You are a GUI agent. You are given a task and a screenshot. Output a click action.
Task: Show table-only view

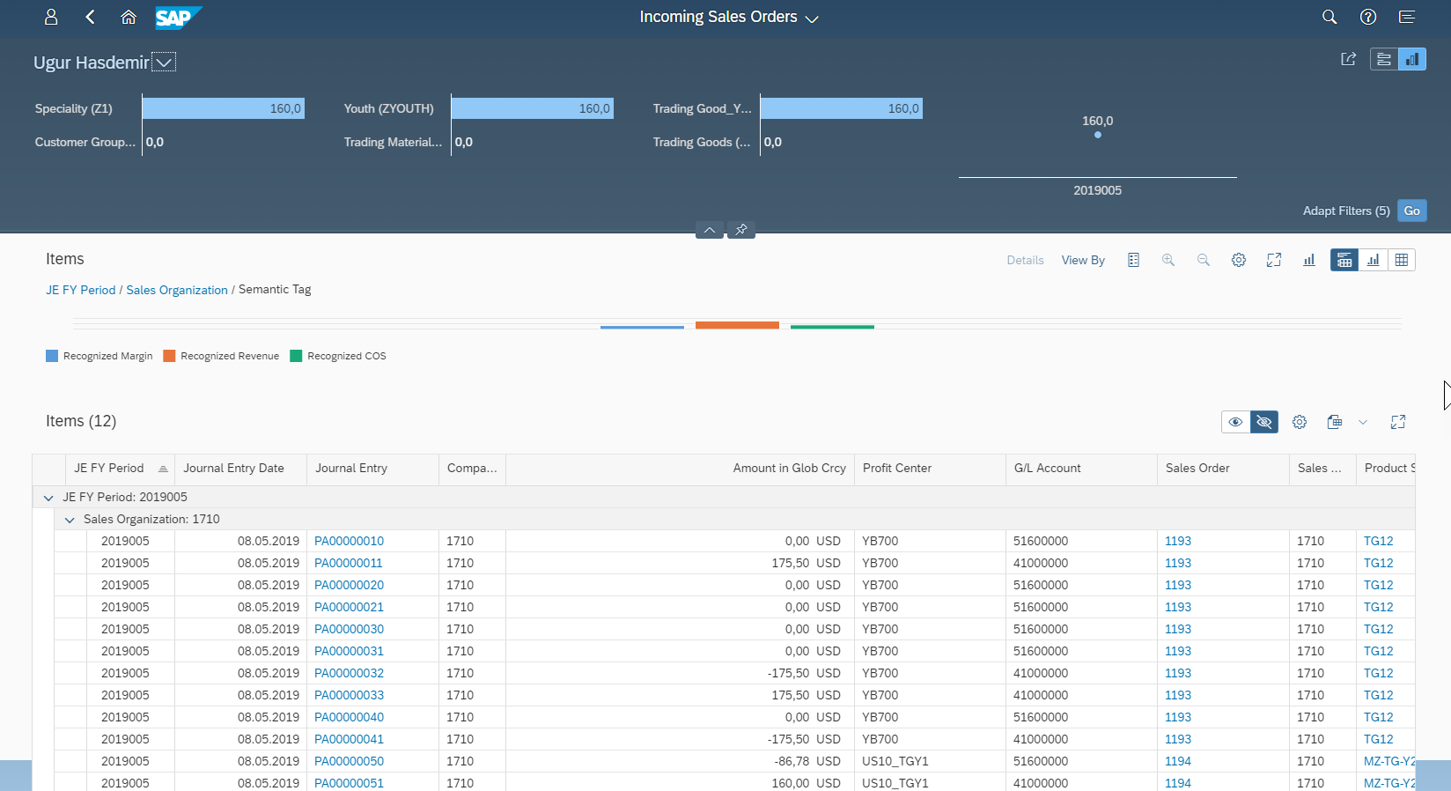point(1402,260)
